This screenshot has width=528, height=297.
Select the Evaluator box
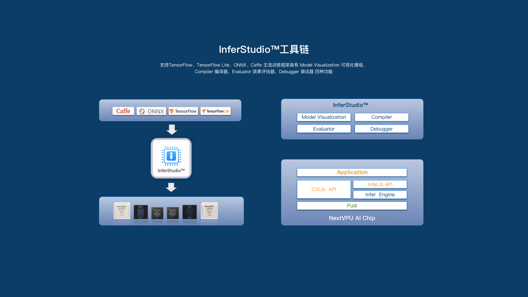click(324, 129)
